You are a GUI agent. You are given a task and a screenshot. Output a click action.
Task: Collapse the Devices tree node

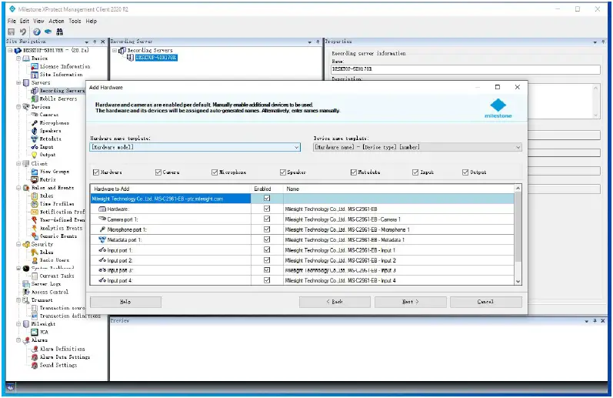point(18,106)
